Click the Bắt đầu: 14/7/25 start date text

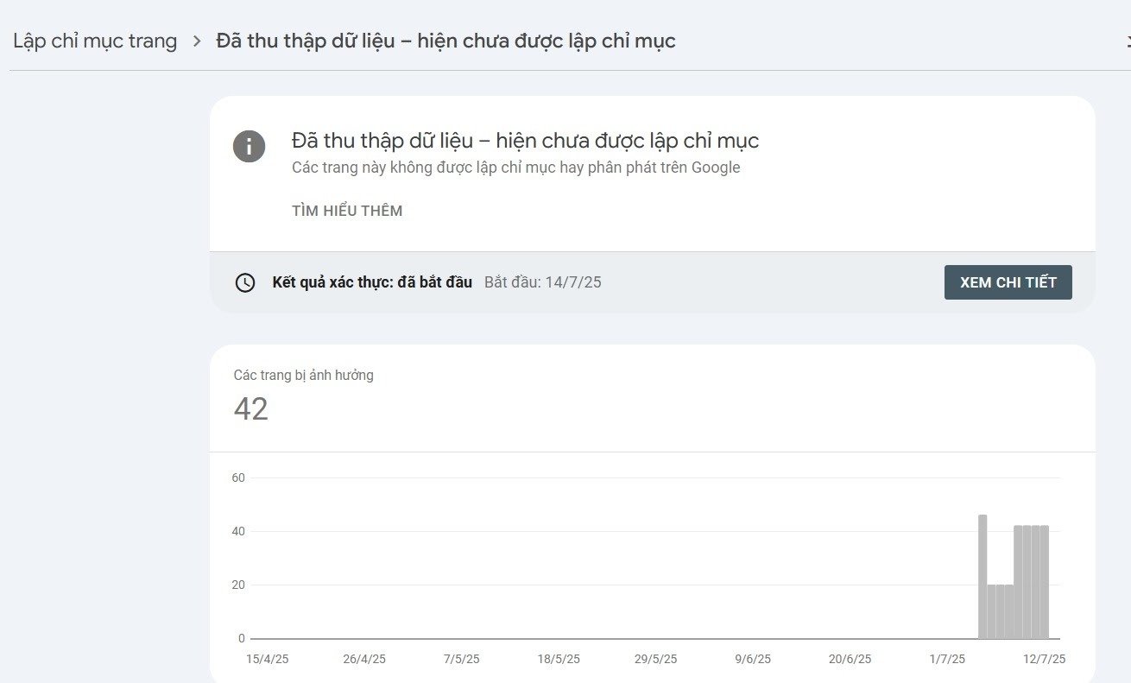coord(543,282)
